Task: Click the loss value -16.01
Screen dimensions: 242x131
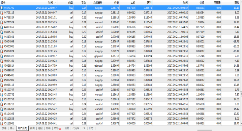Action: (x=236, y=46)
